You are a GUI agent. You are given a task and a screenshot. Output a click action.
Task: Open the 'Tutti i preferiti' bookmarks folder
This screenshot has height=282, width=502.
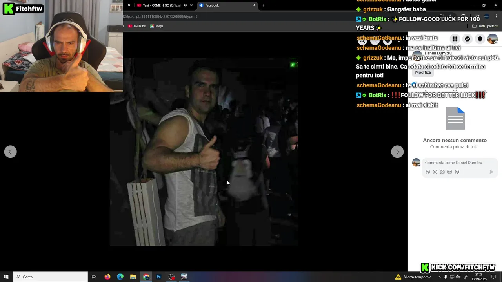pyautogui.click(x=485, y=26)
